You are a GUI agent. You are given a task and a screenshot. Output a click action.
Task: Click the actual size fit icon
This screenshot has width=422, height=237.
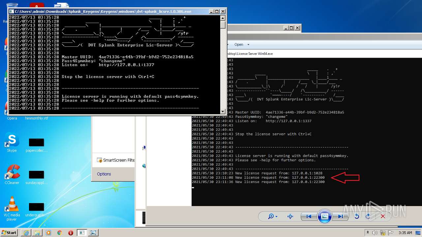point(290,216)
